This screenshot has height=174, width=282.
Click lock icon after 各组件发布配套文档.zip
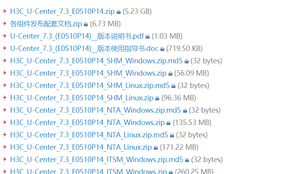tap(86, 24)
